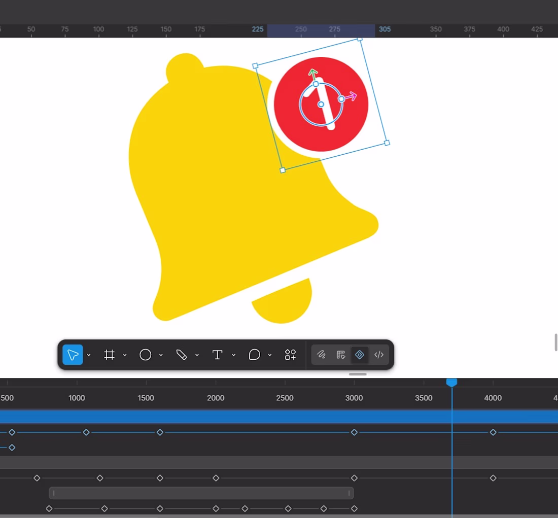This screenshot has width=558, height=518.
Task: Switch to Dev mode code icon
Action: (378, 355)
